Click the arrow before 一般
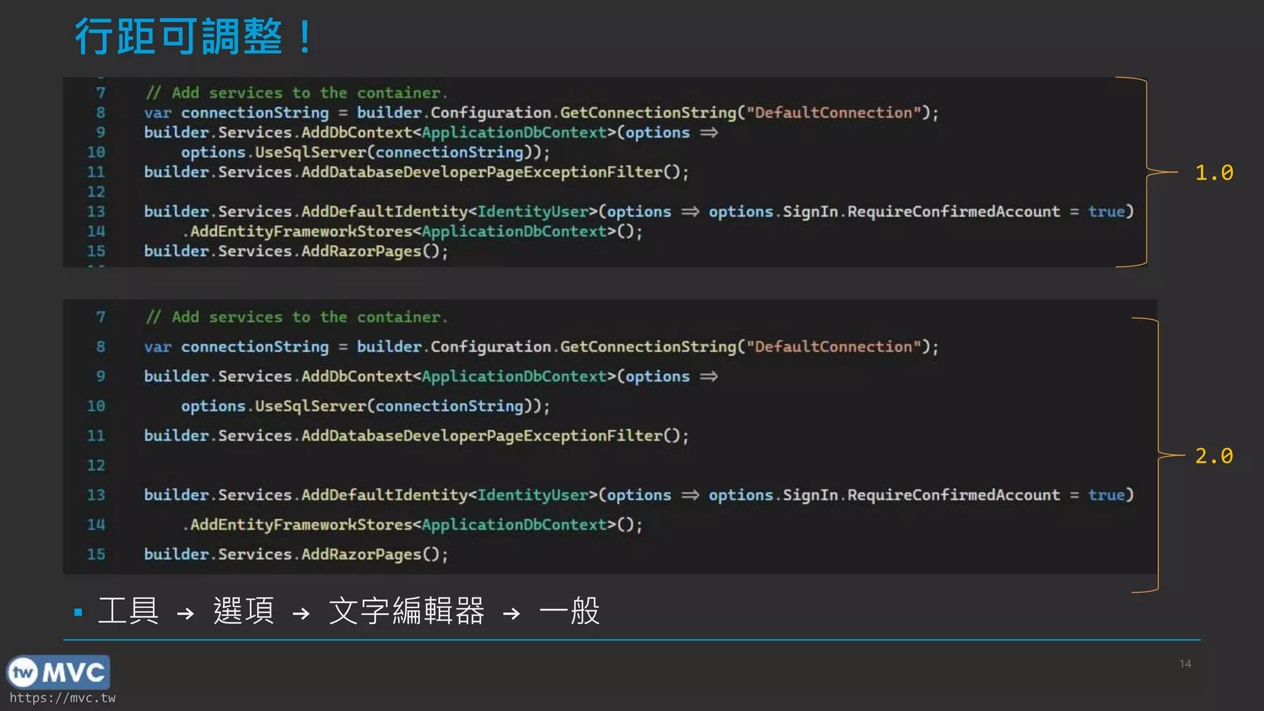1264x711 pixels. pos(511,613)
